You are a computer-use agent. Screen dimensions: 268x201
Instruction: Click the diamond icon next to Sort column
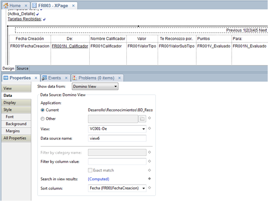(150, 188)
